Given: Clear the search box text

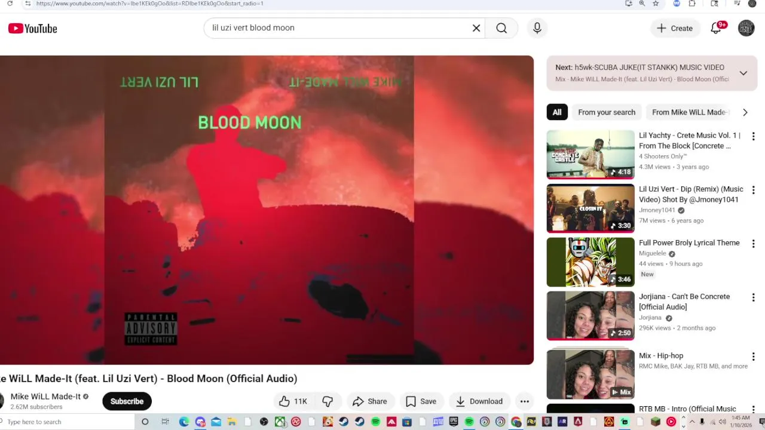Looking at the screenshot, I should [x=476, y=28].
